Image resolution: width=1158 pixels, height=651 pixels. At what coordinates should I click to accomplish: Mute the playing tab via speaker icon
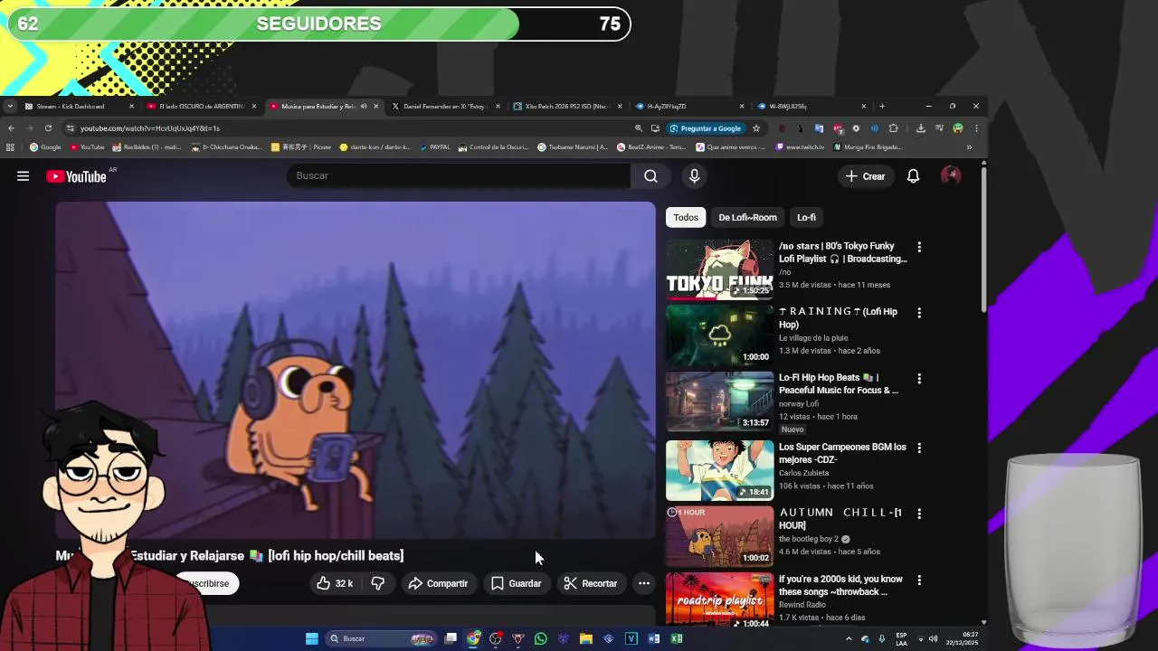(x=364, y=106)
